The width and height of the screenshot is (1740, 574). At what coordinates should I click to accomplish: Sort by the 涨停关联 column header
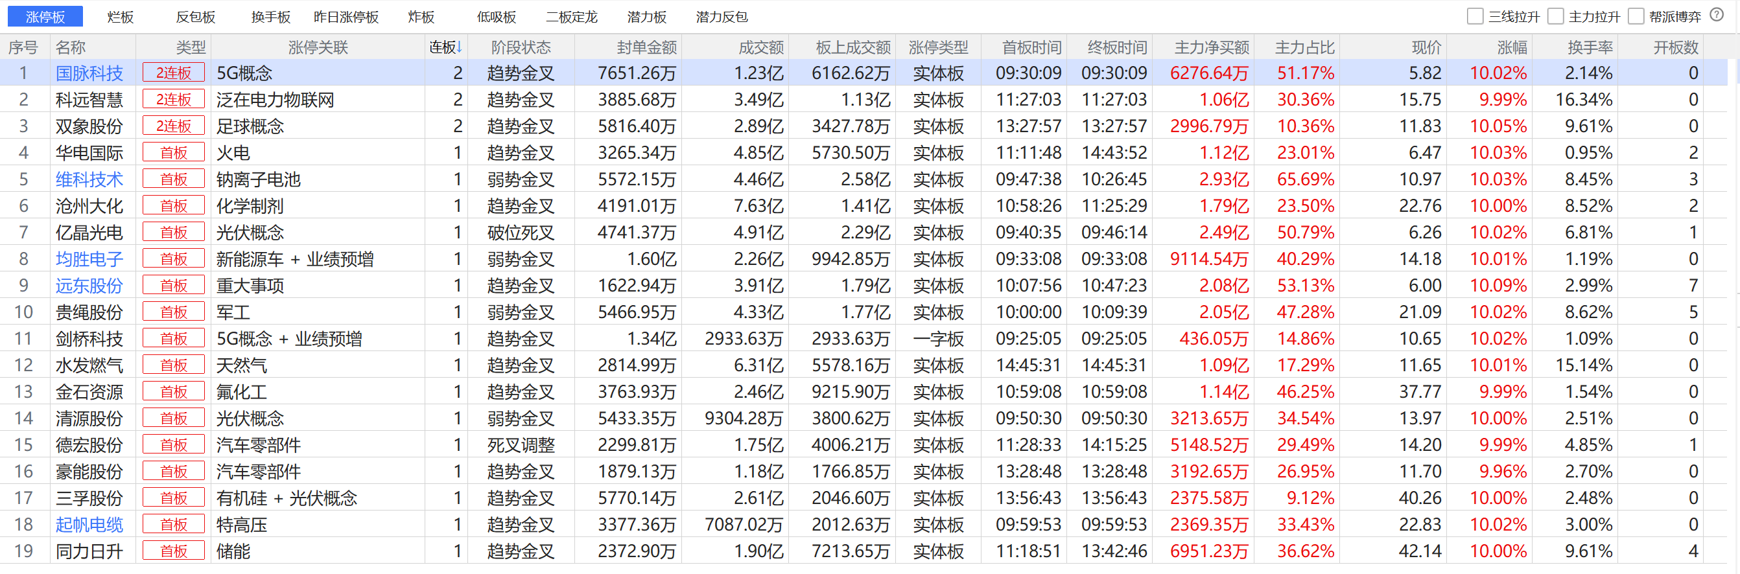[x=318, y=47]
